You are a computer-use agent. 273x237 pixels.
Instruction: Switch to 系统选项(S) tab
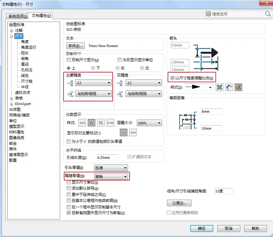click(18, 16)
